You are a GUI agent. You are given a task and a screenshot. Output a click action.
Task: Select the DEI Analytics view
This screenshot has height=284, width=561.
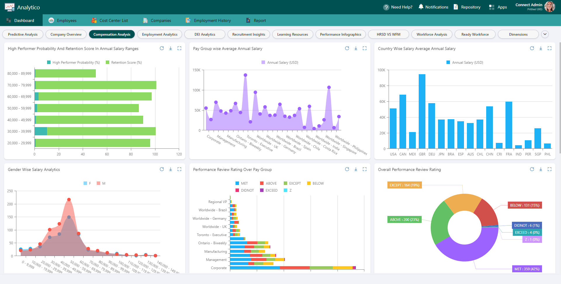[205, 34]
